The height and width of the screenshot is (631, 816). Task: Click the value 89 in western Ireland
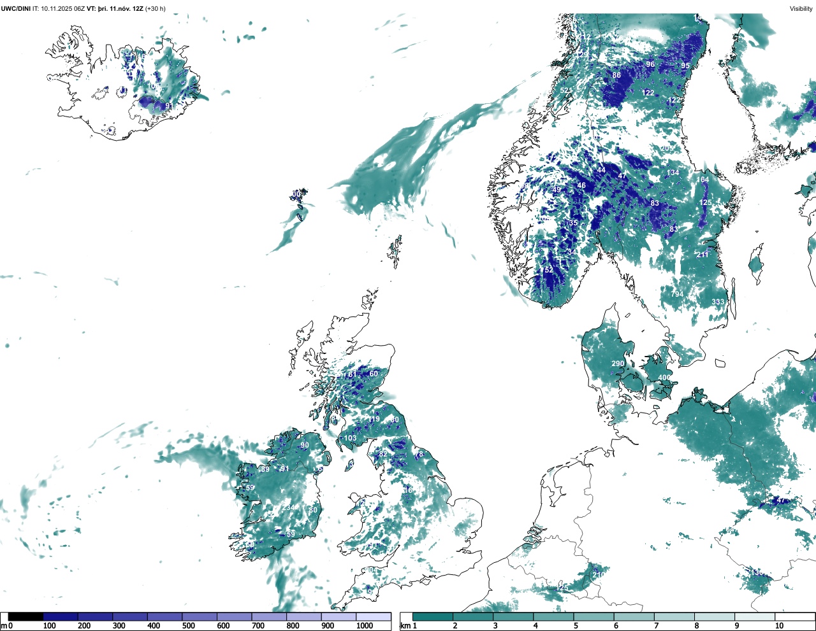click(265, 469)
